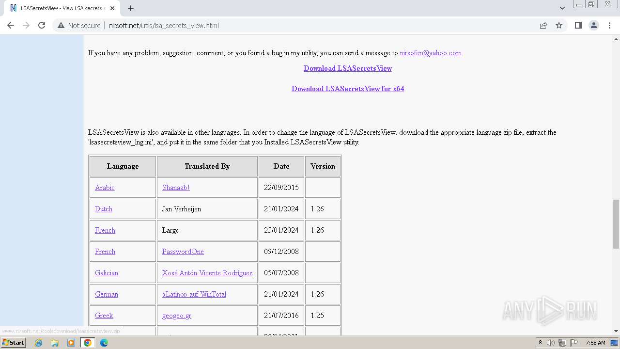This screenshot has width=620, height=349.
Task: Click the Greek version 1.25 cell
Action: pos(323,316)
